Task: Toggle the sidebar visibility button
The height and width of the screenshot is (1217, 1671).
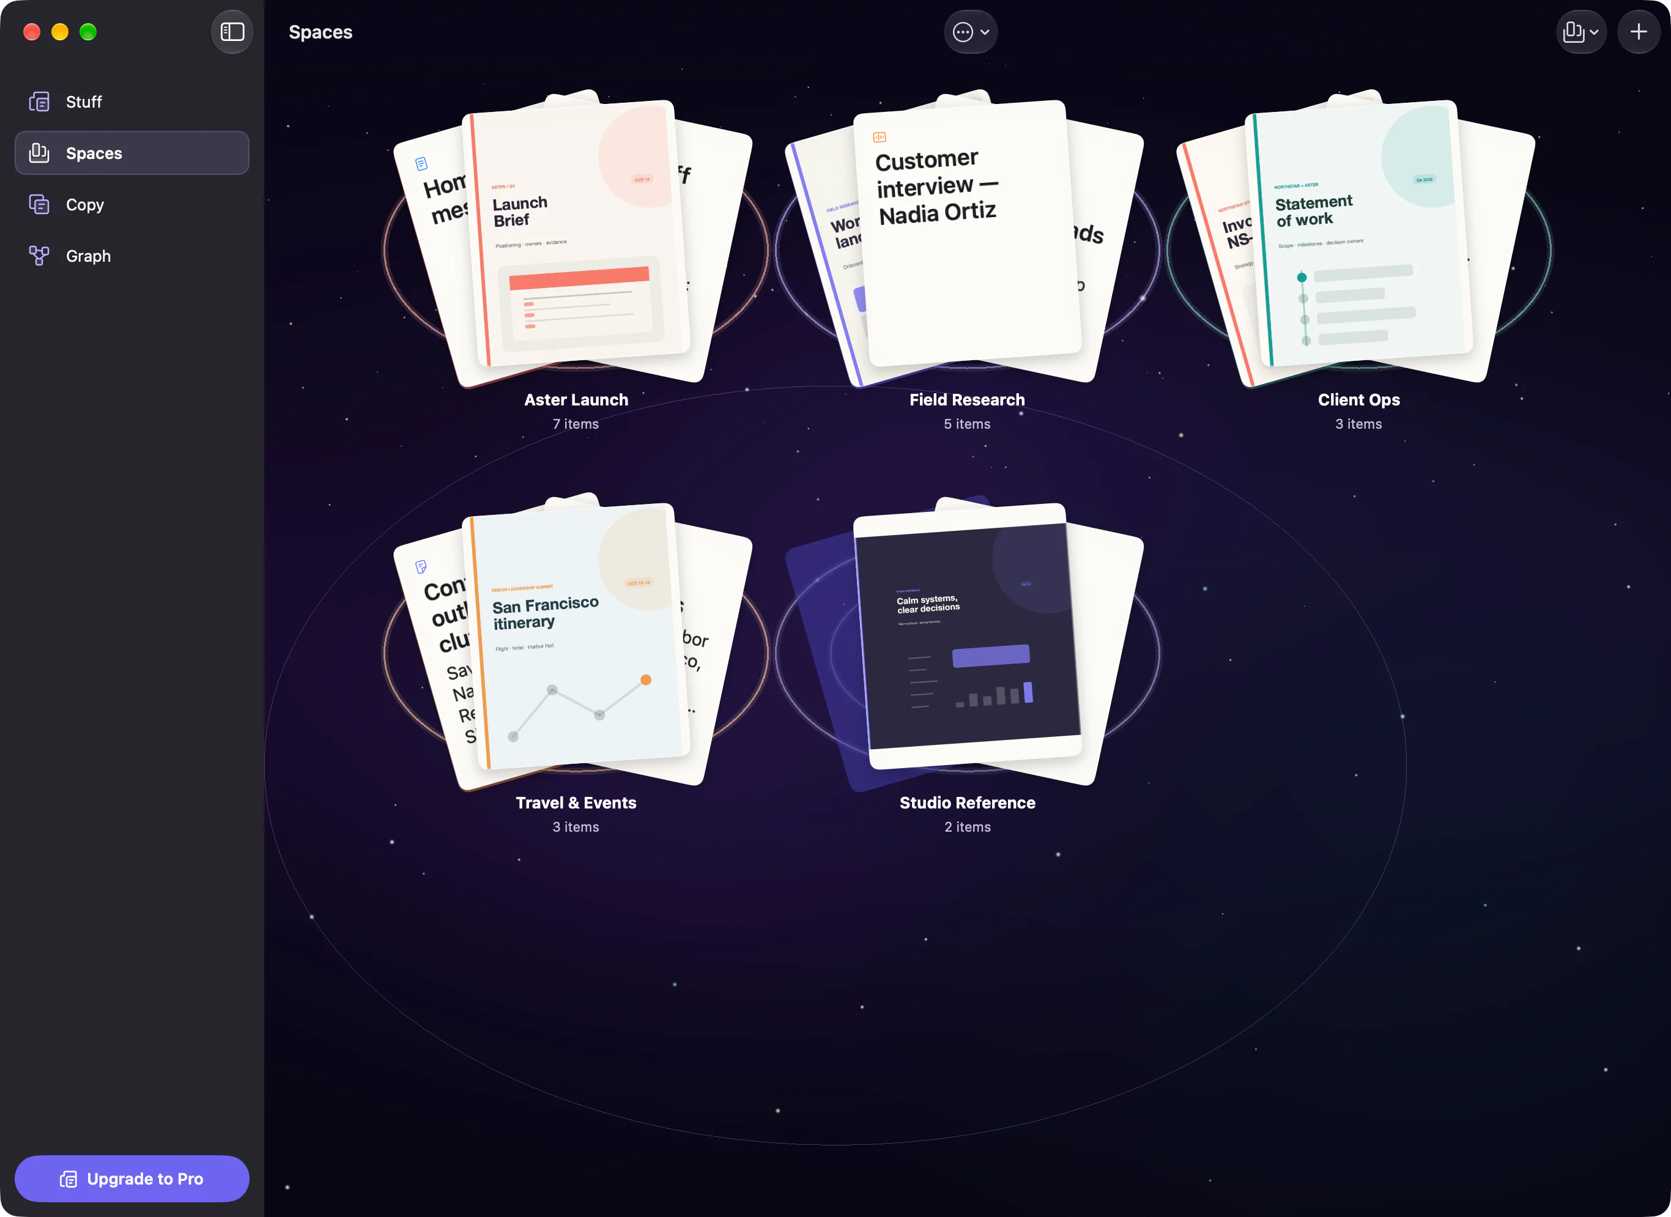Action: pos(232,32)
